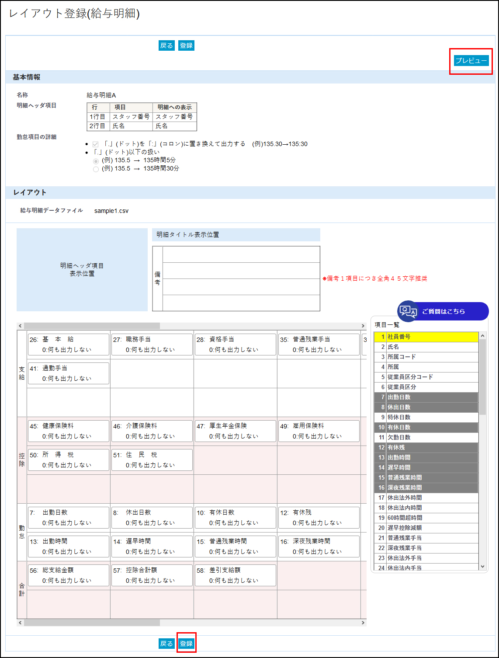
Task: Click the 27: 職務手当 layout cell
Action: coord(152,345)
